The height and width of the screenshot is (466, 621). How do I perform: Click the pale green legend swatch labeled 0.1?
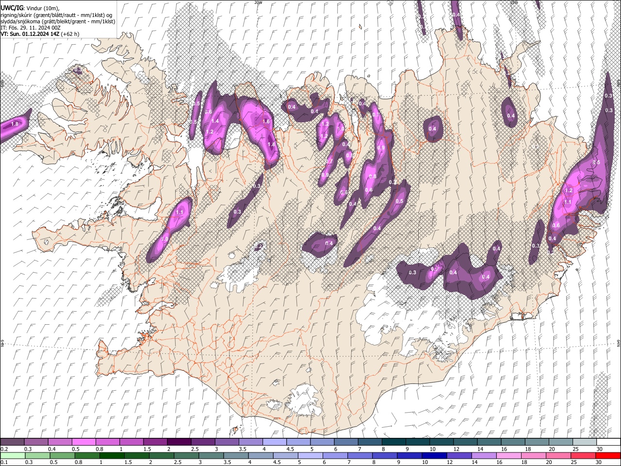(12, 455)
